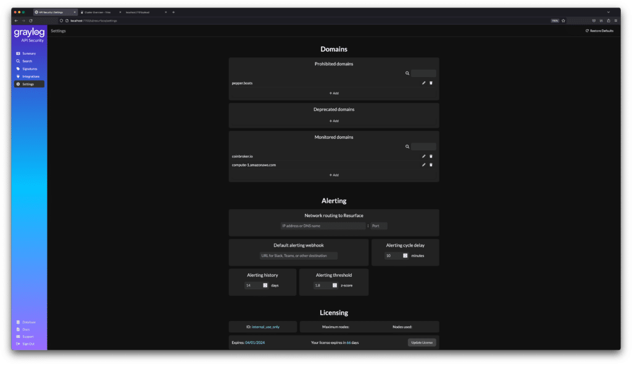Image resolution: width=632 pixels, height=365 pixels.
Task: Edit the pepper.boats prohibited domain
Action: (423, 83)
